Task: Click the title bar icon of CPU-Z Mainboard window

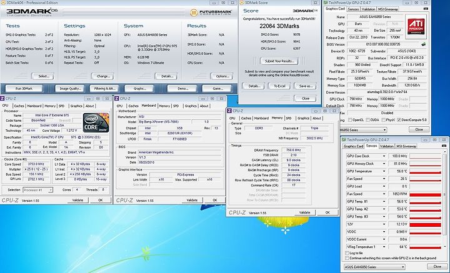Action: coord(116,99)
